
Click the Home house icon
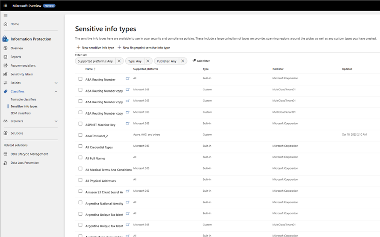[6, 24]
